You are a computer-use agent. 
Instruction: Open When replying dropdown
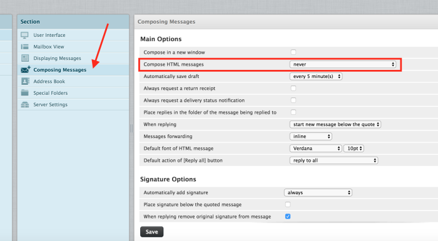click(x=335, y=124)
